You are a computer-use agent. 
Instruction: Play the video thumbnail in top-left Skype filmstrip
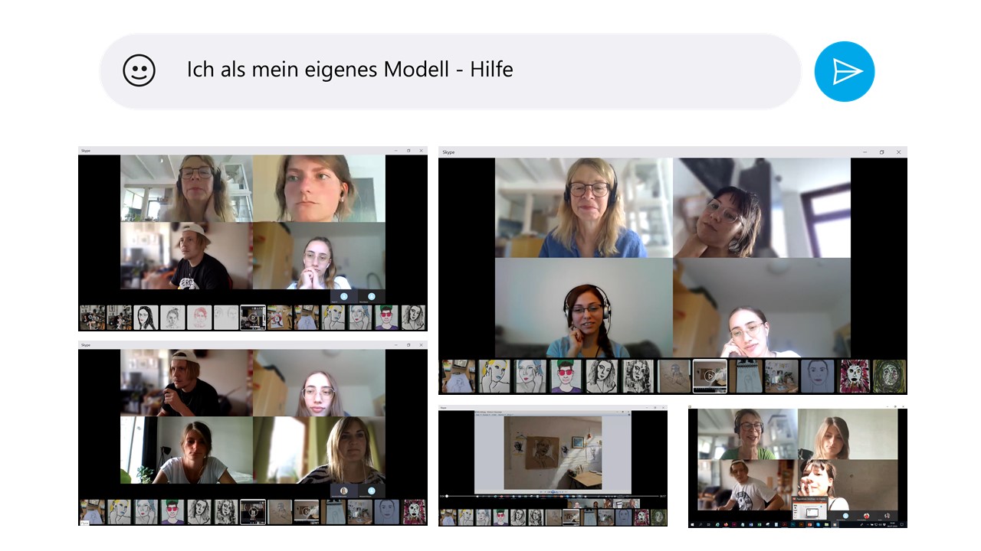click(x=252, y=318)
